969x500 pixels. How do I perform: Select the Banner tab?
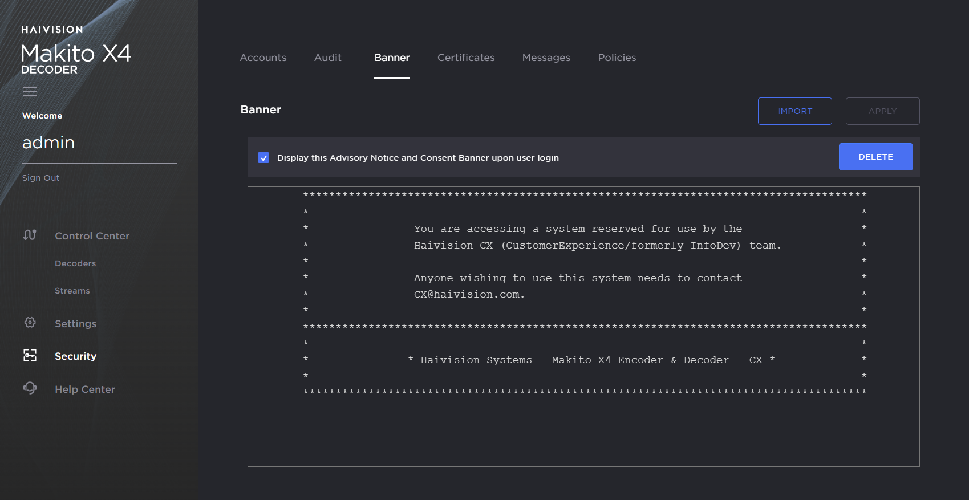[x=392, y=58]
